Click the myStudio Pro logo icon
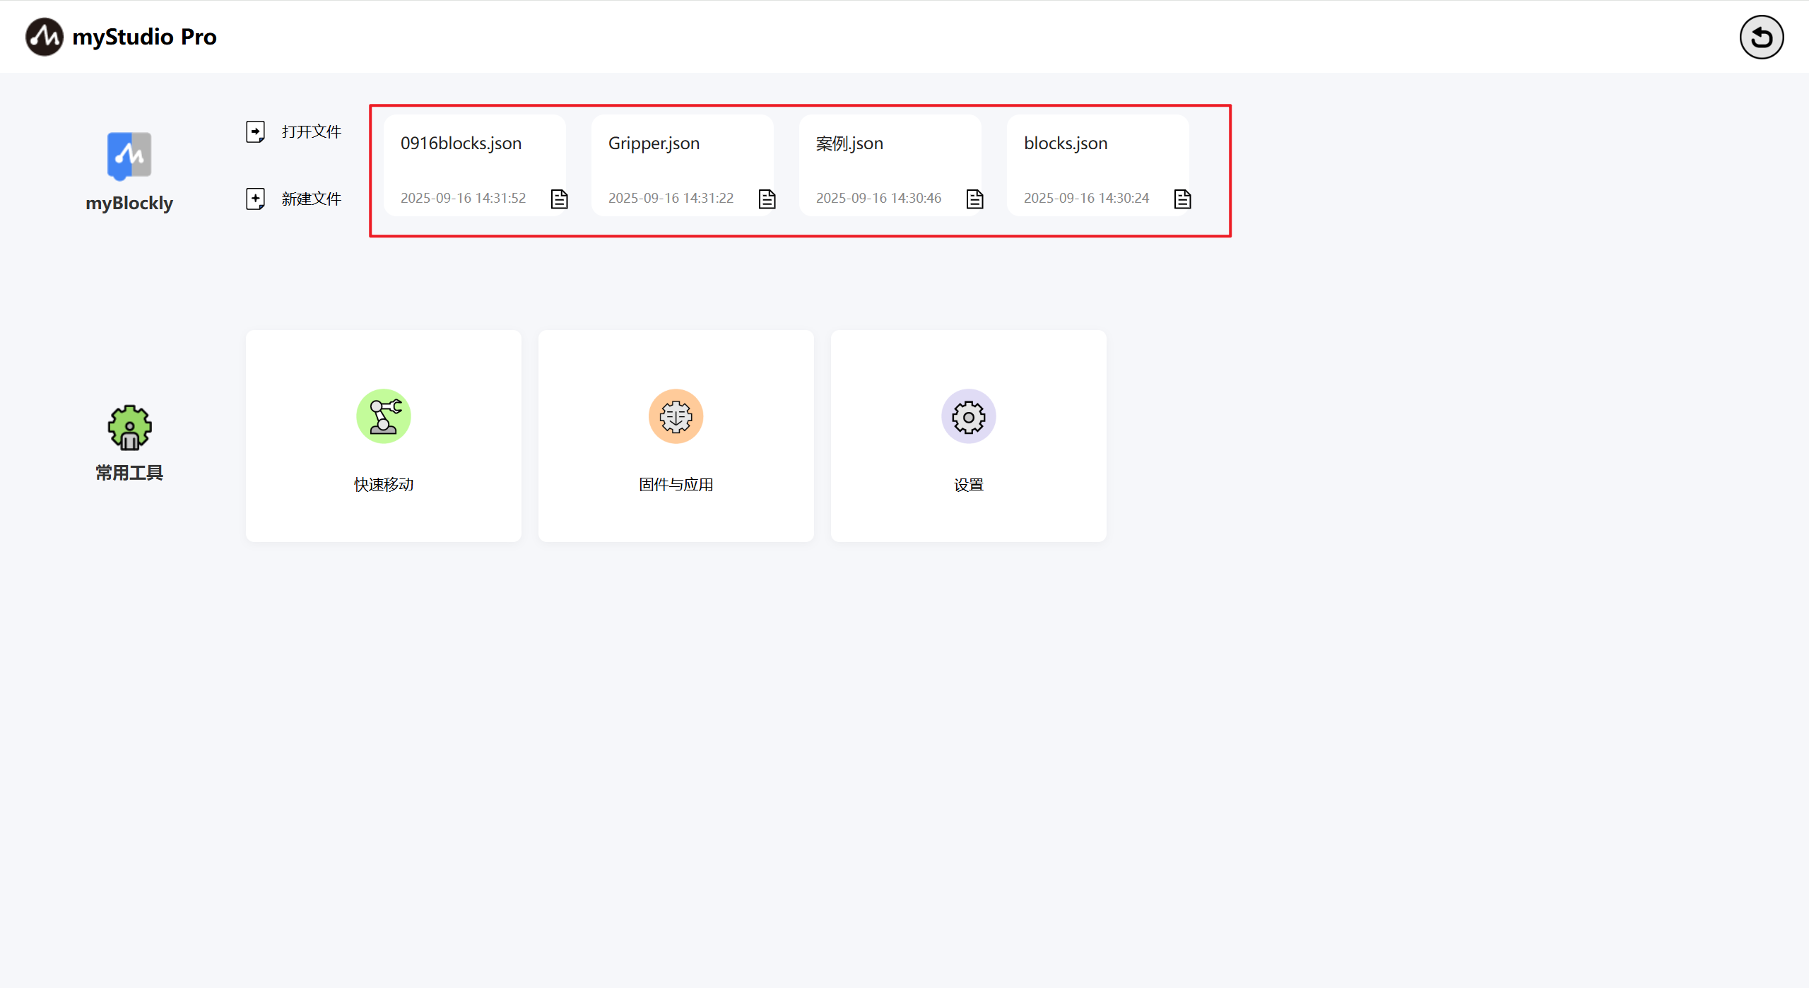This screenshot has width=1809, height=988. [x=45, y=37]
